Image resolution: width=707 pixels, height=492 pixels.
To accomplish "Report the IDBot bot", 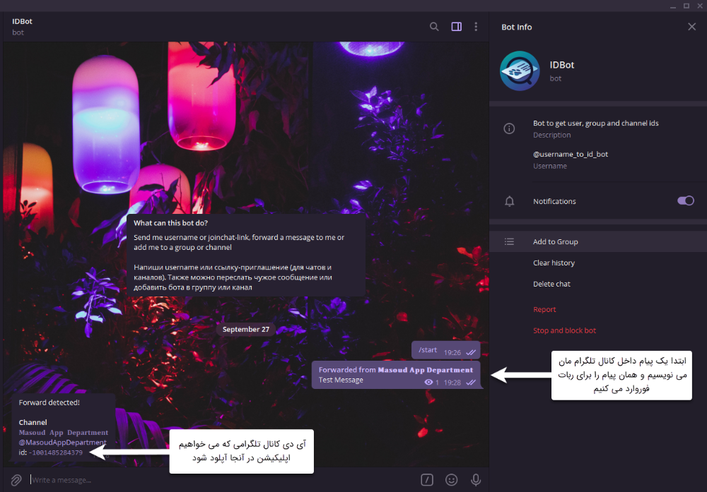I will [544, 309].
